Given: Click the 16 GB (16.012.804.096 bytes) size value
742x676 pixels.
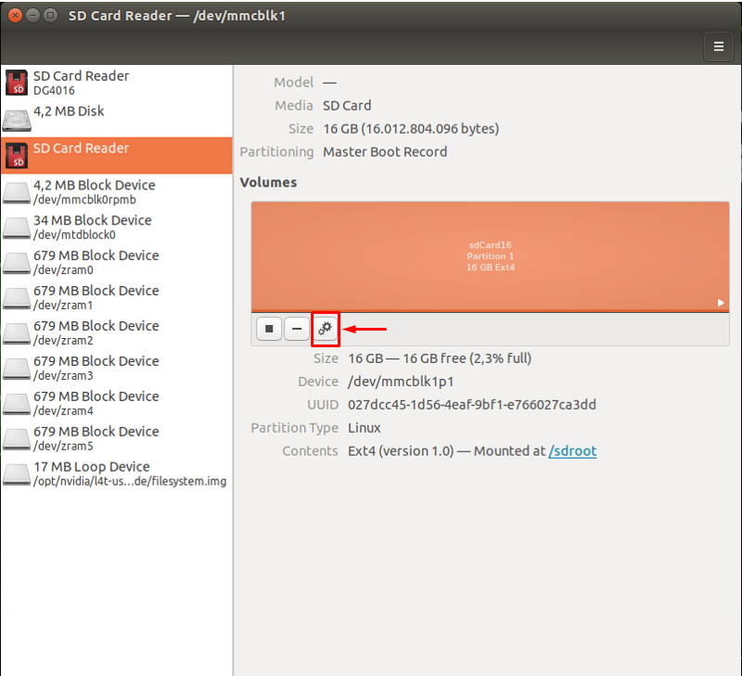Looking at the screenshot, I should [411, 129].
